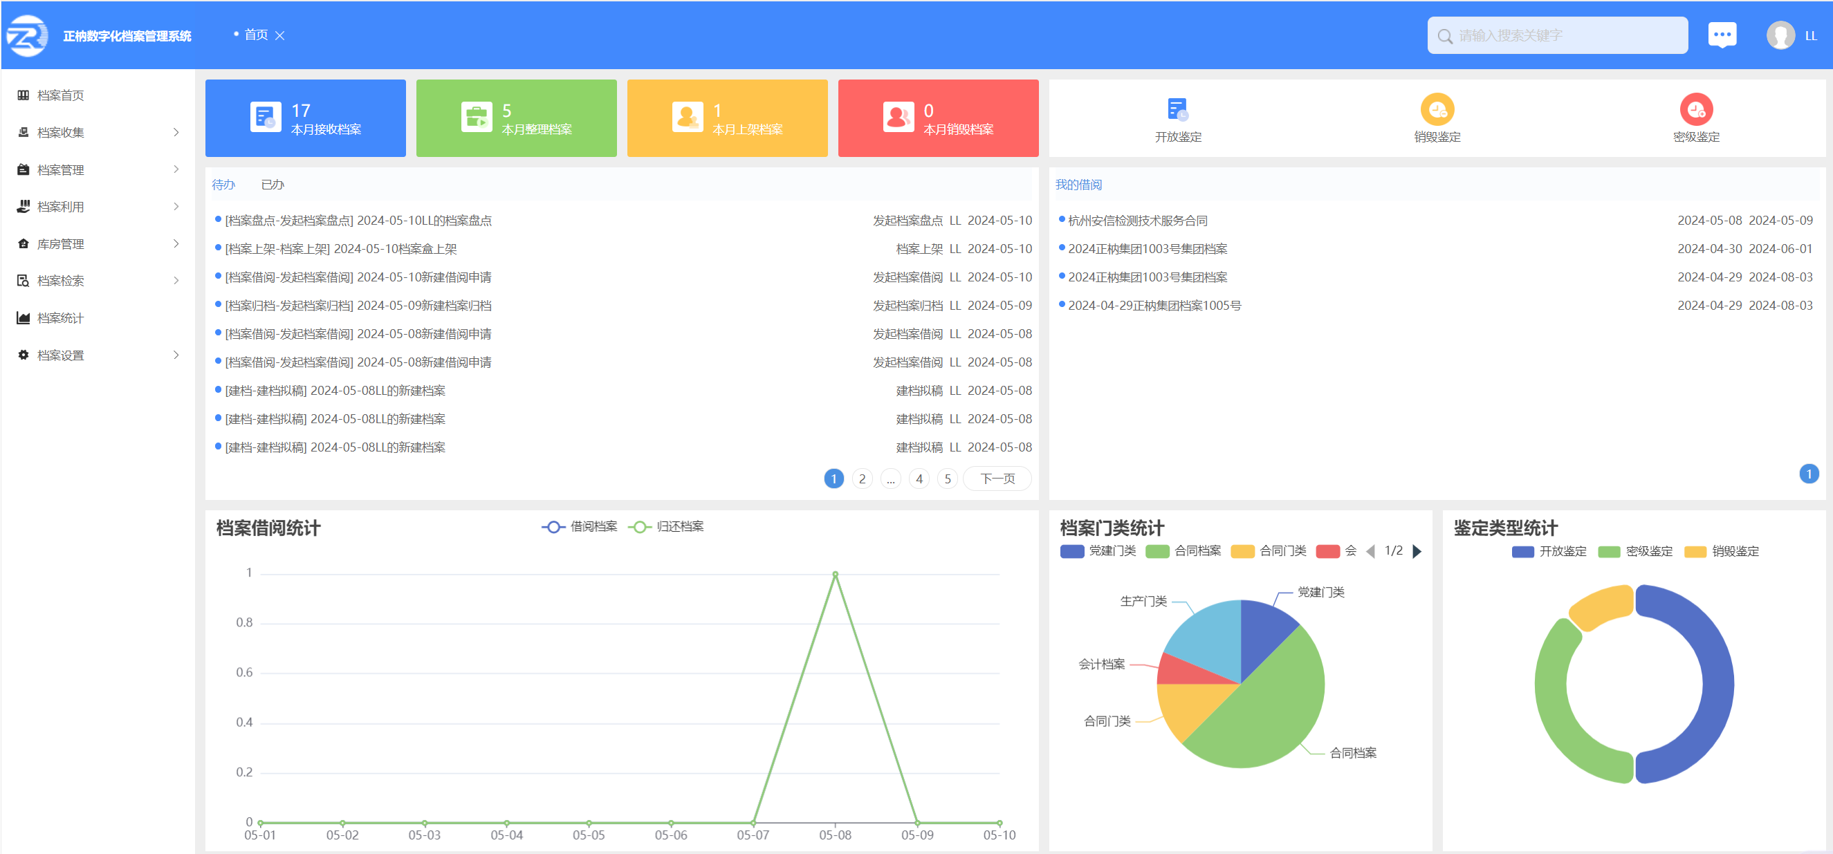The width and height of the screenshot is (1833, 854).
Task: Open the messages chat bubble icon
Action: click(1722, 35)
